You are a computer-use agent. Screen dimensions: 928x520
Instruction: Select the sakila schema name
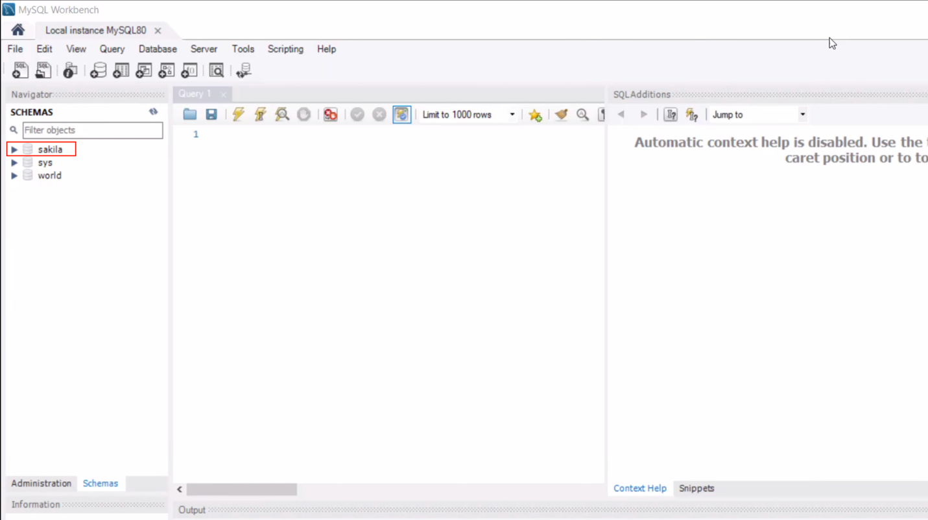tap(50, 150)
